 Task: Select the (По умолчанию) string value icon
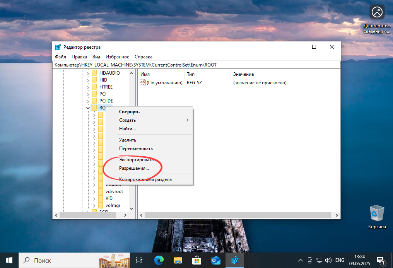point(143,82)
